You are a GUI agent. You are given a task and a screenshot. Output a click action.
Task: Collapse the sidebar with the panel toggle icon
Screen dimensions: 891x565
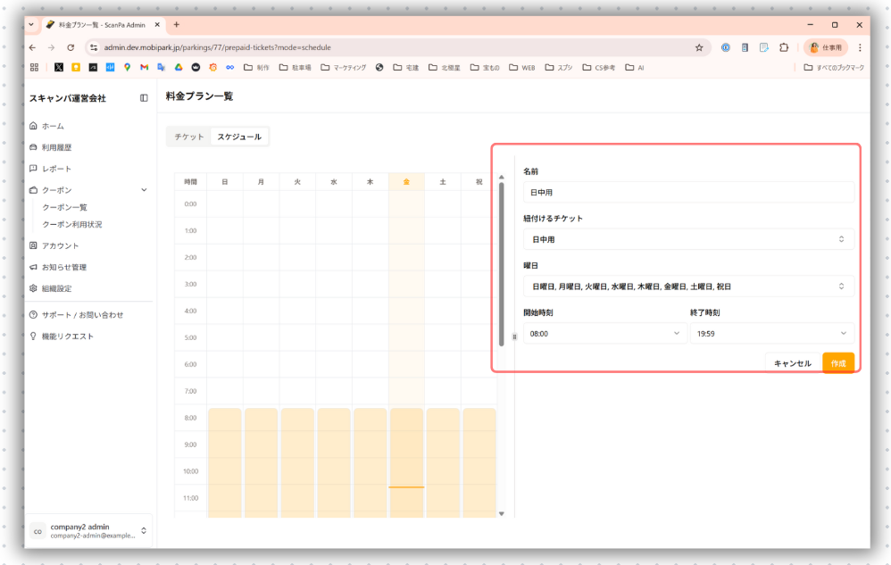[x=144, y=98]
